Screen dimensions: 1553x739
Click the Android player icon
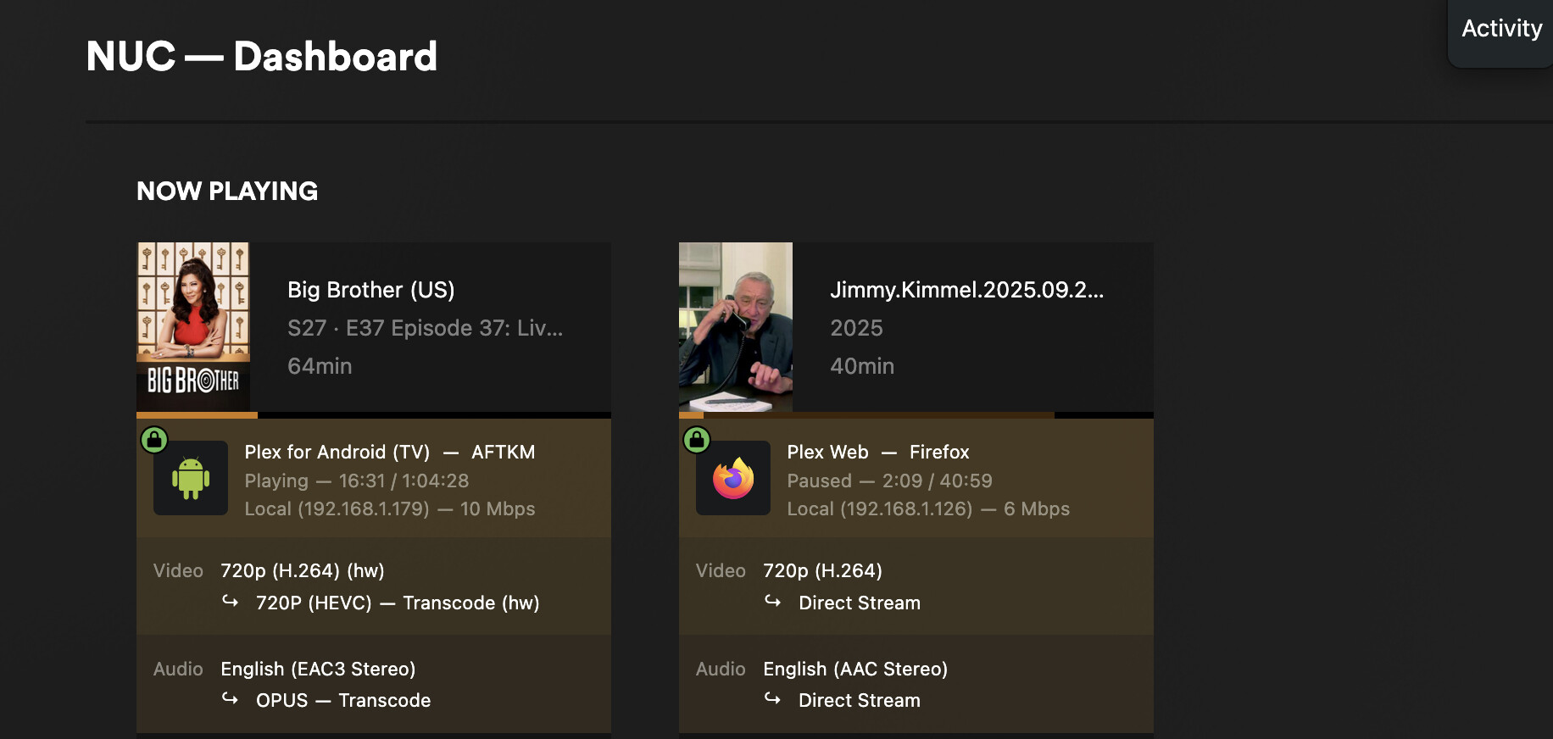[x=191, y=478]
